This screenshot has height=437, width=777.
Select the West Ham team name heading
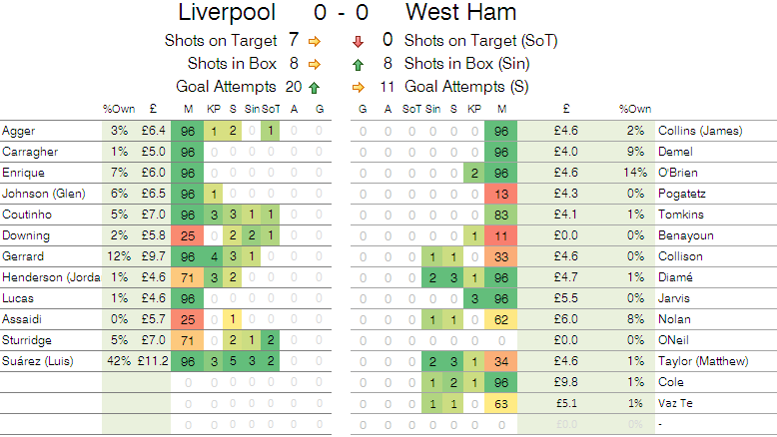coord(461,13)
